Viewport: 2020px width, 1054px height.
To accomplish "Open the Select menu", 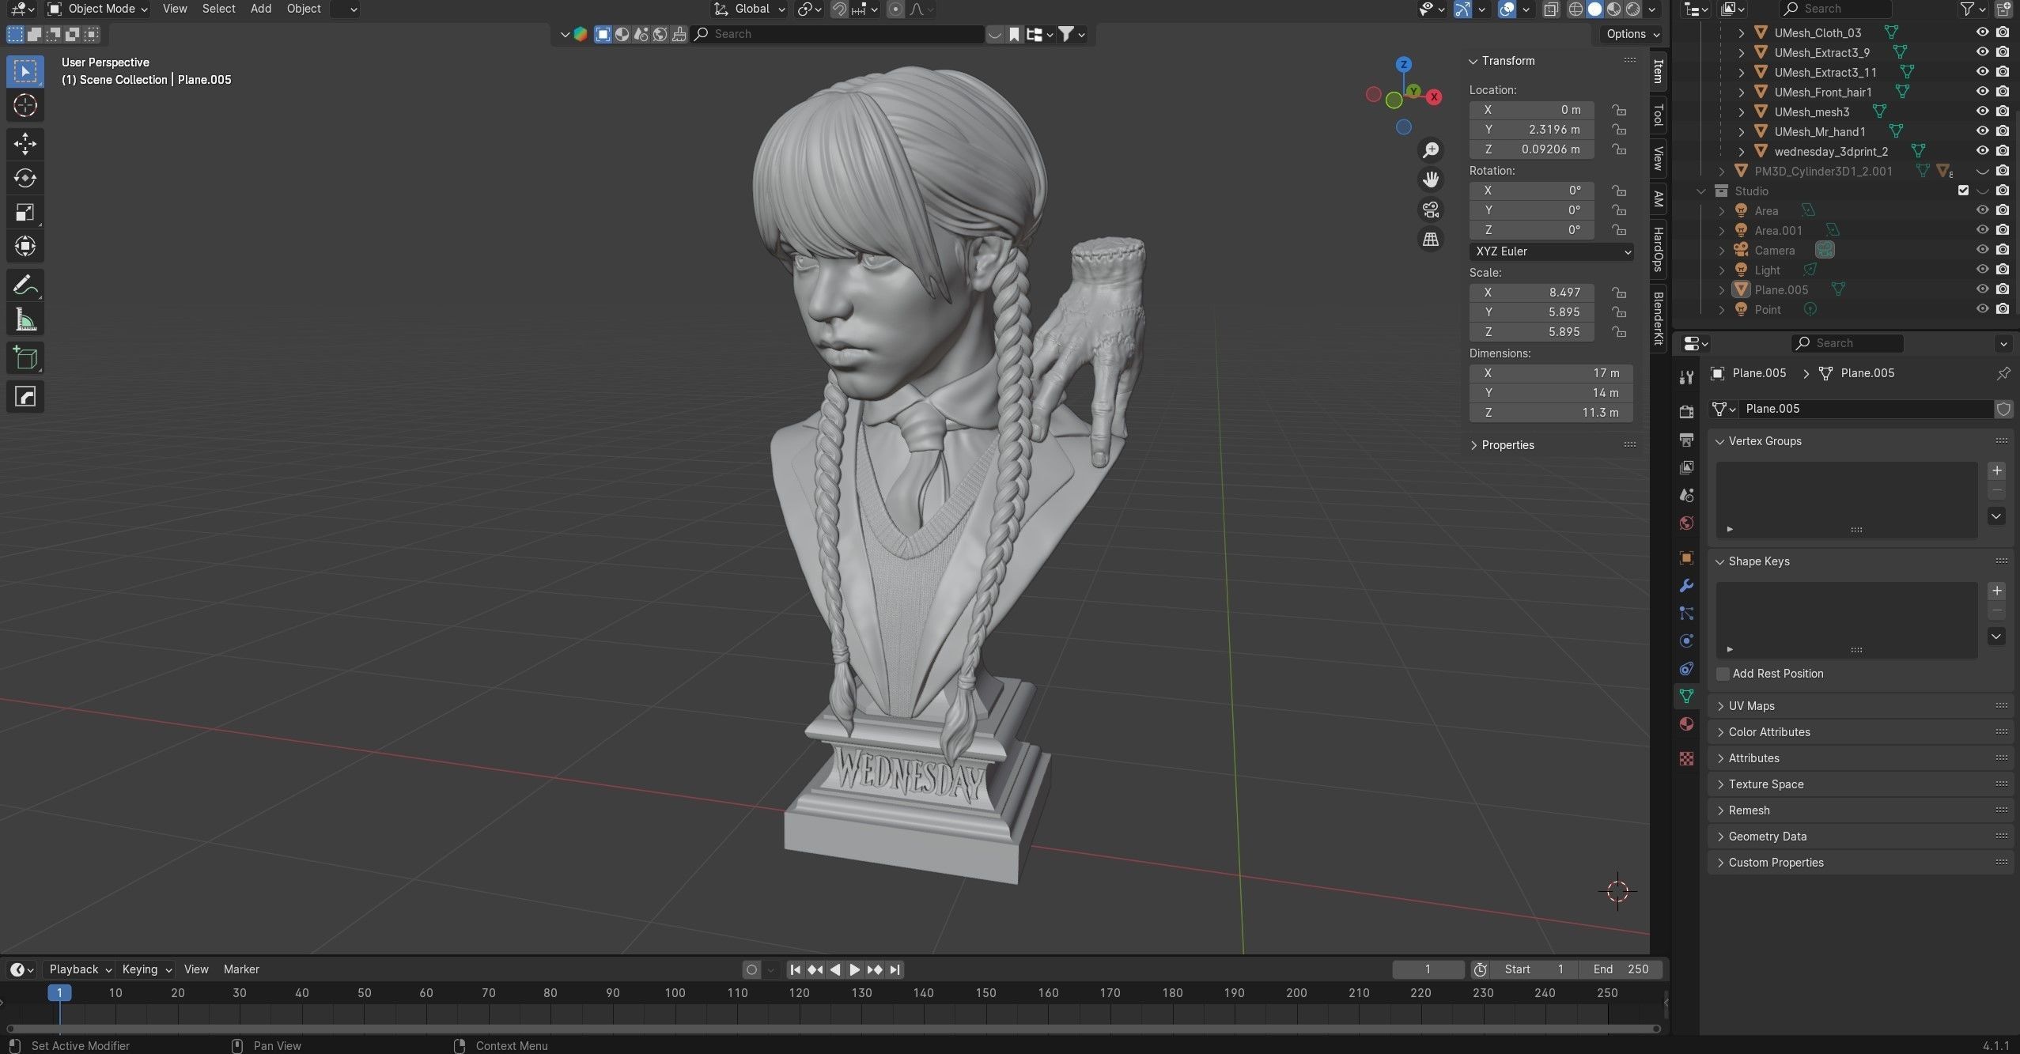I will pyautogui.click(x=219, y=9).
